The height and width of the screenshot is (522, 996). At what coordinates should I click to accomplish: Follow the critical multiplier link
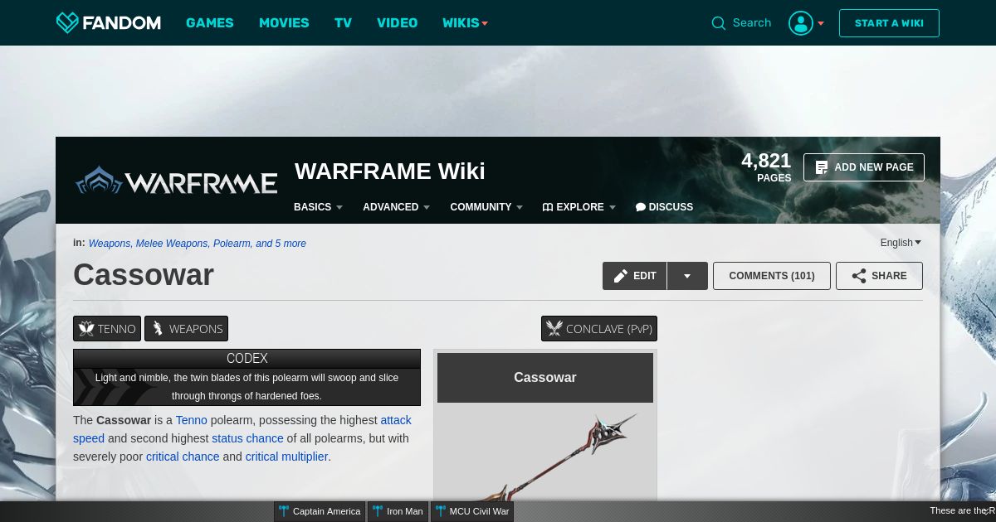pyautogui.click(x=286, y=457)
